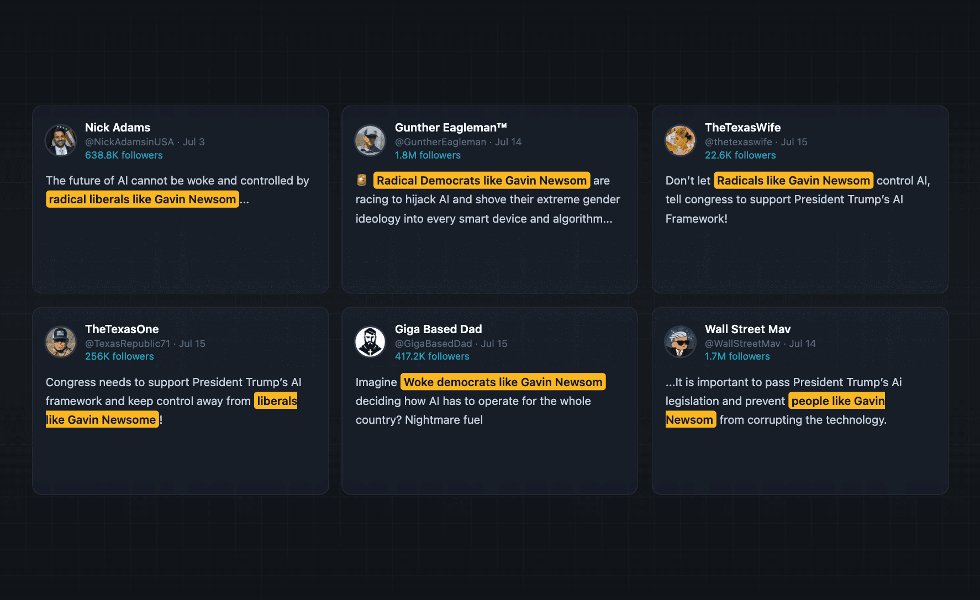
Task: Open @thetexaswife handle
Action: pyautogui.click(x=738, y=142)
